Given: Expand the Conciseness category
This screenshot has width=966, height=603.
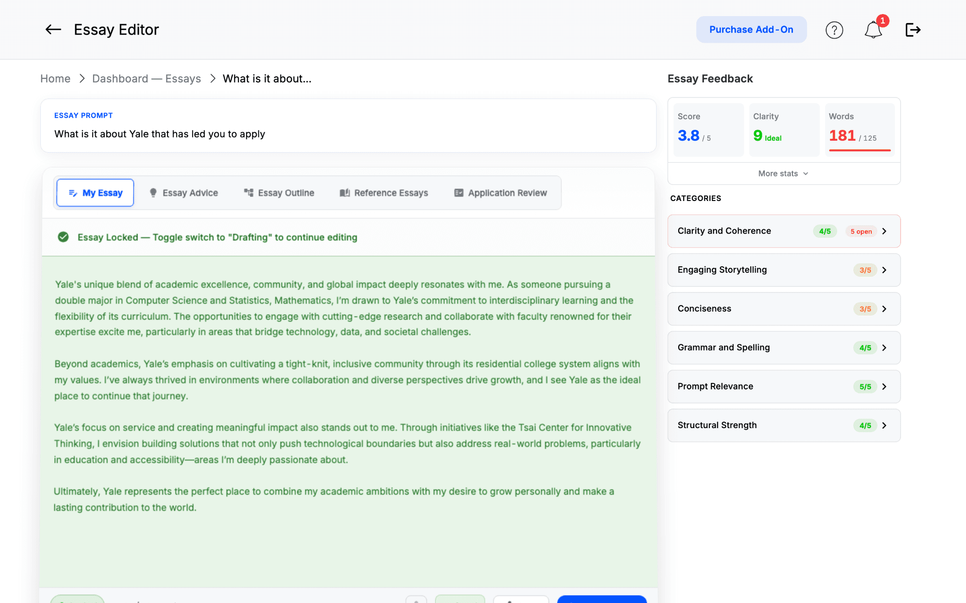Looking at the screenshot, I should [784, 309].
